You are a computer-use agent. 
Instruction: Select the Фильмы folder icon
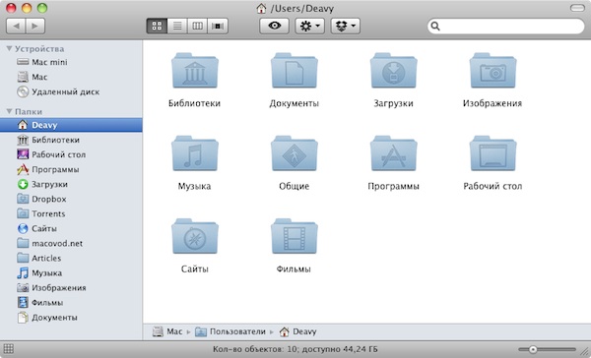294,236
